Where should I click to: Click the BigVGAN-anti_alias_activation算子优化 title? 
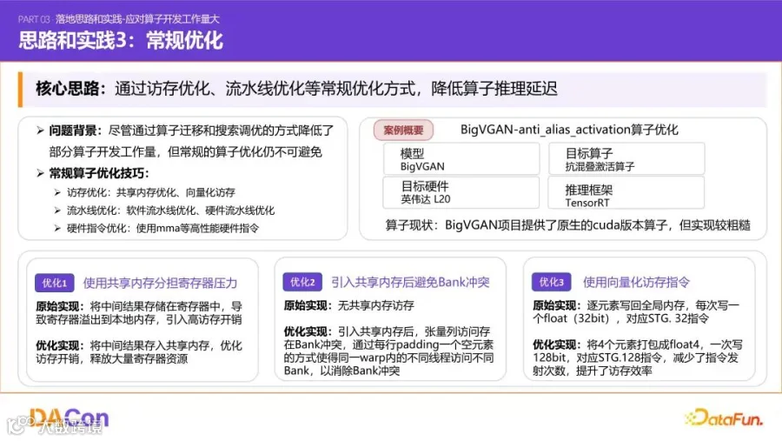coord(569,130)
